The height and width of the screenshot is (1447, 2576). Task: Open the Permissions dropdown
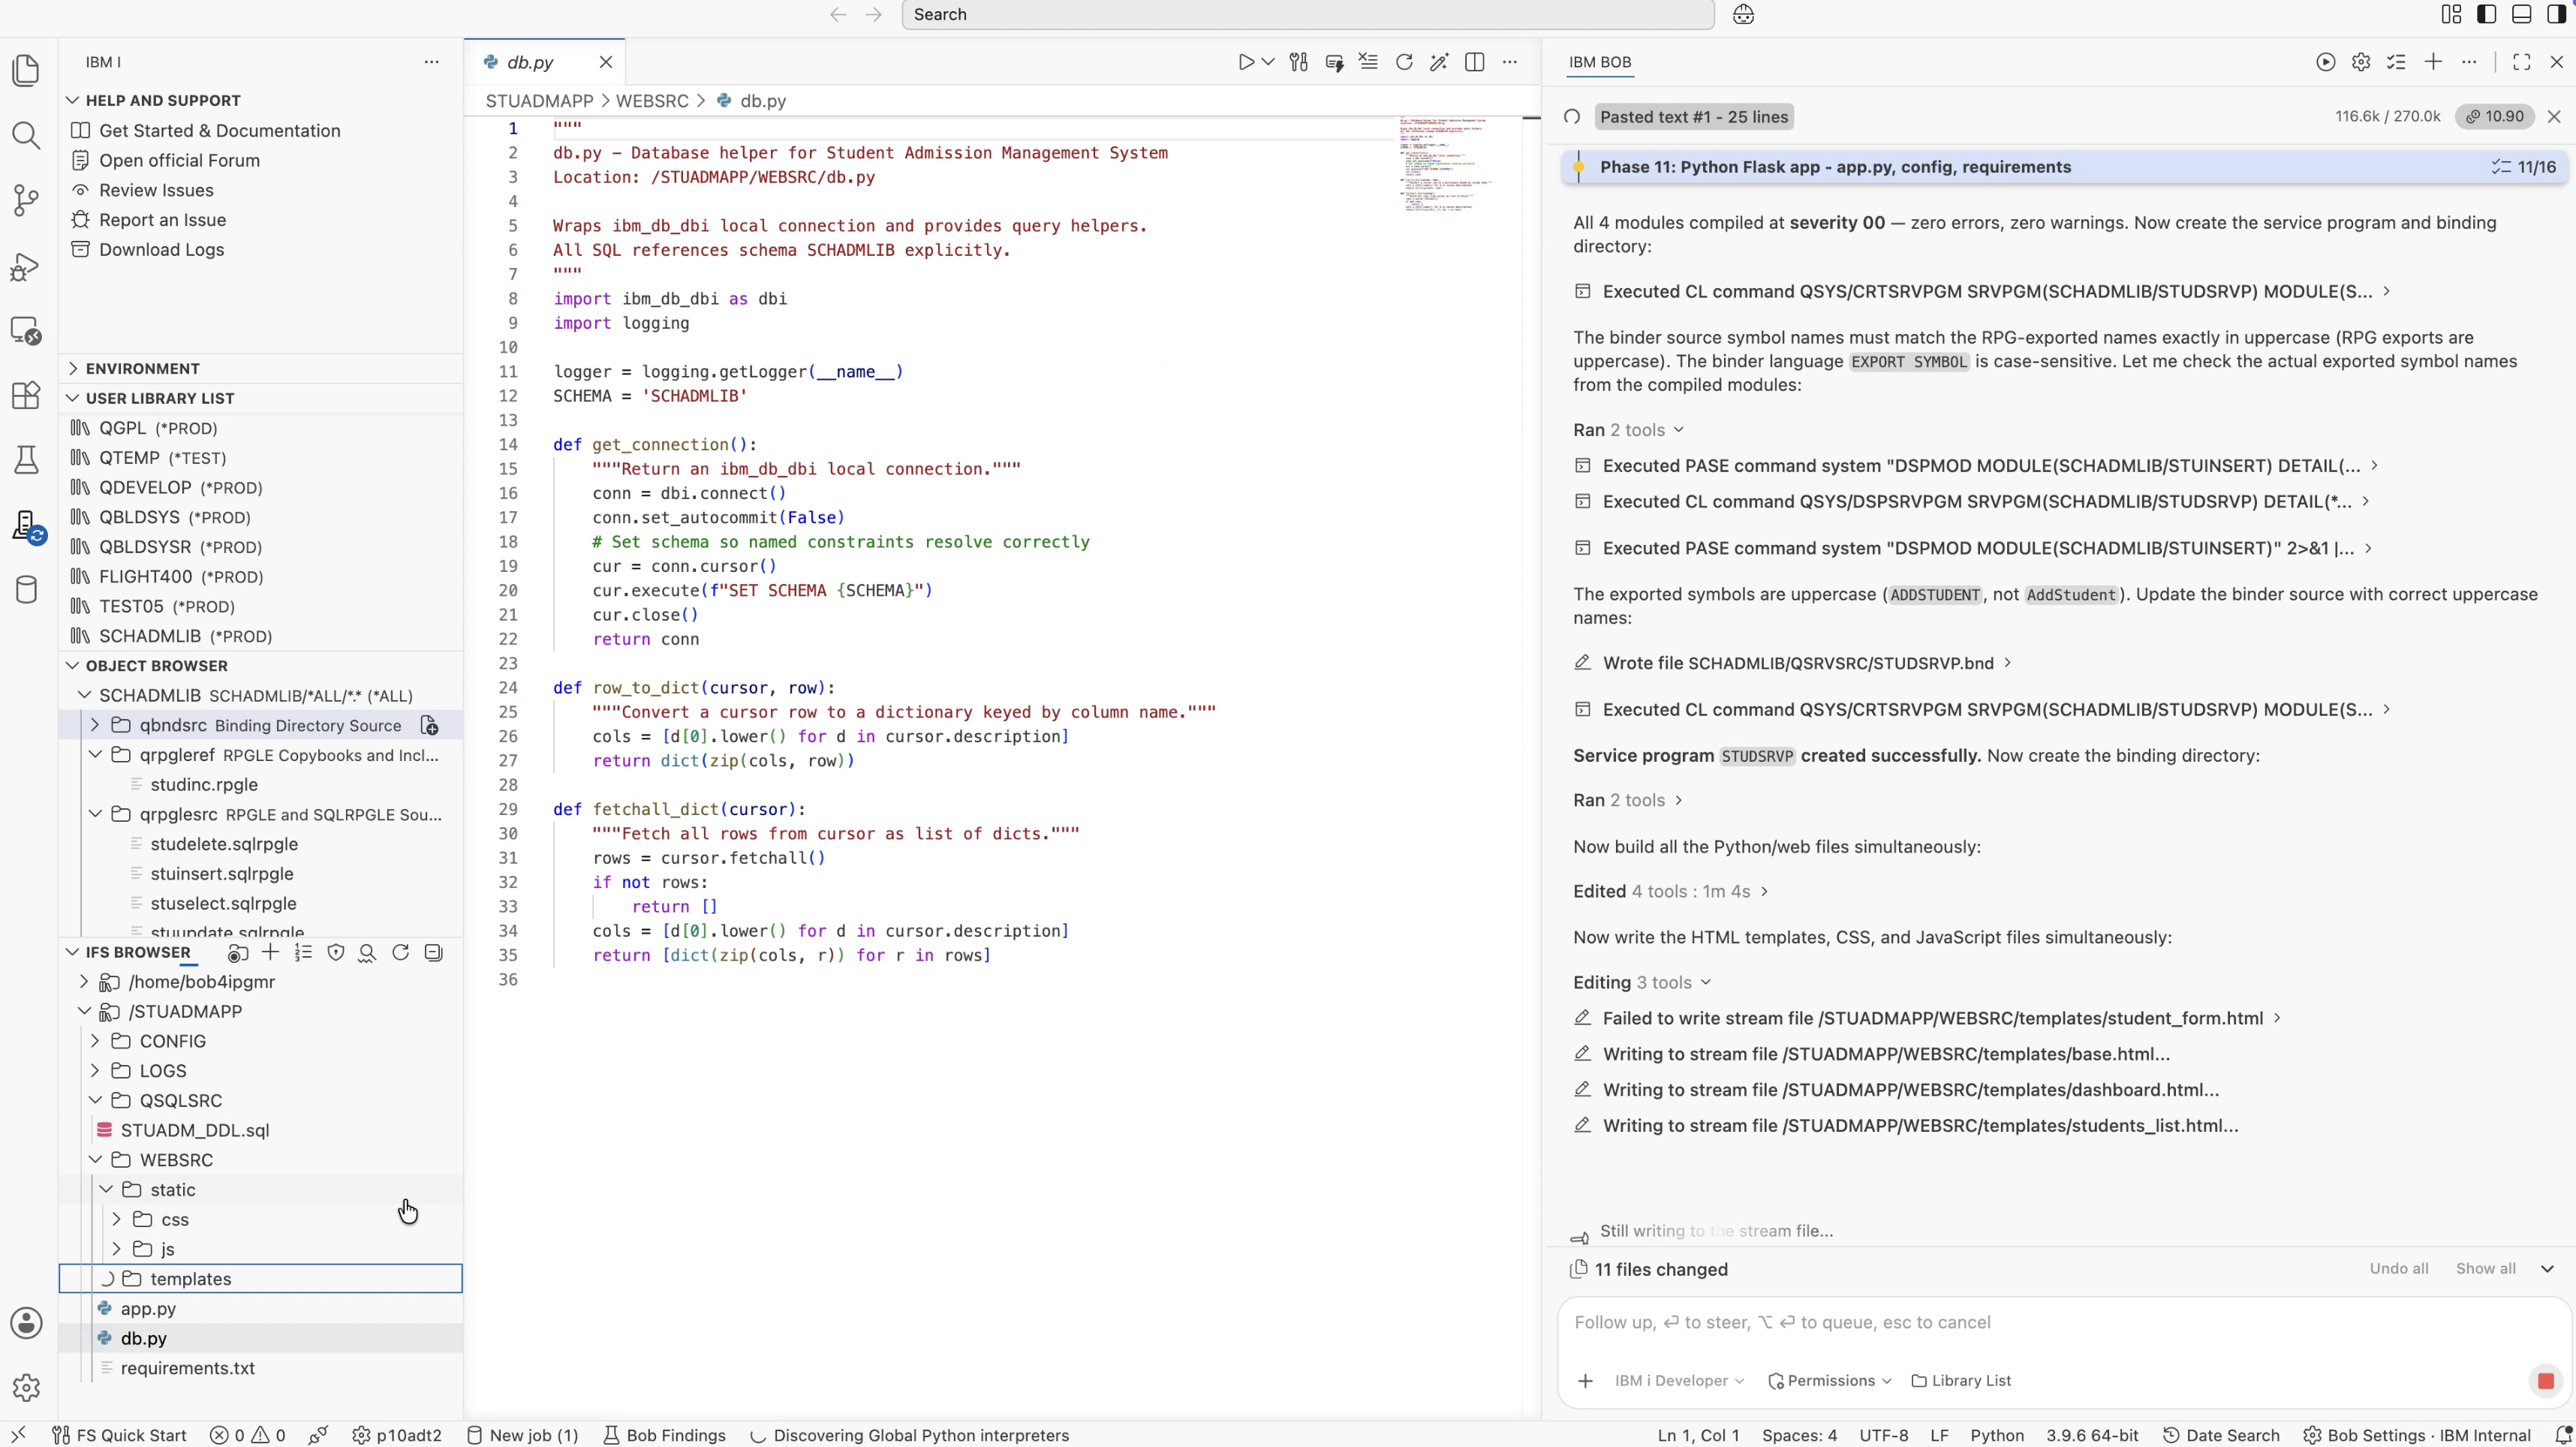[1829, 1381]
